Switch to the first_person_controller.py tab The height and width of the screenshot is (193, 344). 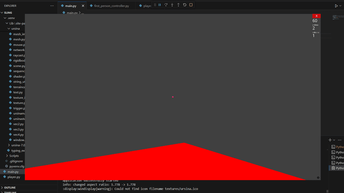[x=111, y=6]
